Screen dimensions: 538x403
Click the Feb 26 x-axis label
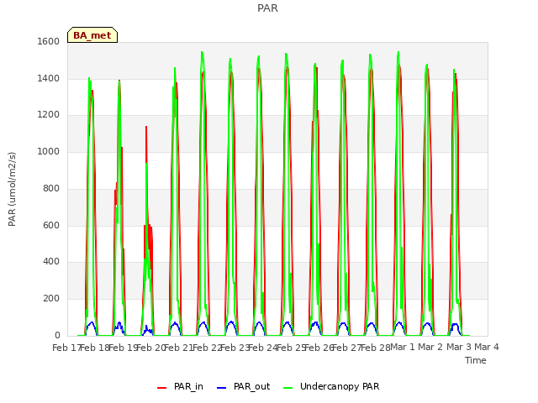(x=319, y=348)
